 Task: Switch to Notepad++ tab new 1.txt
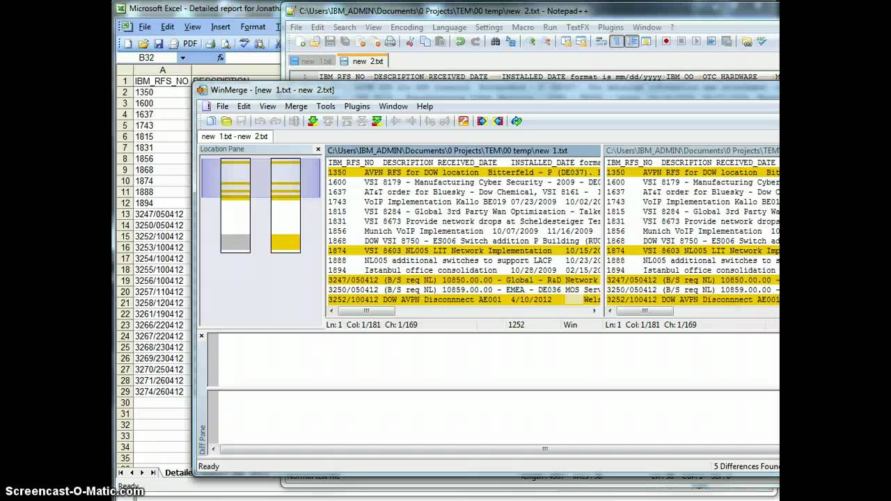(313, 61)
